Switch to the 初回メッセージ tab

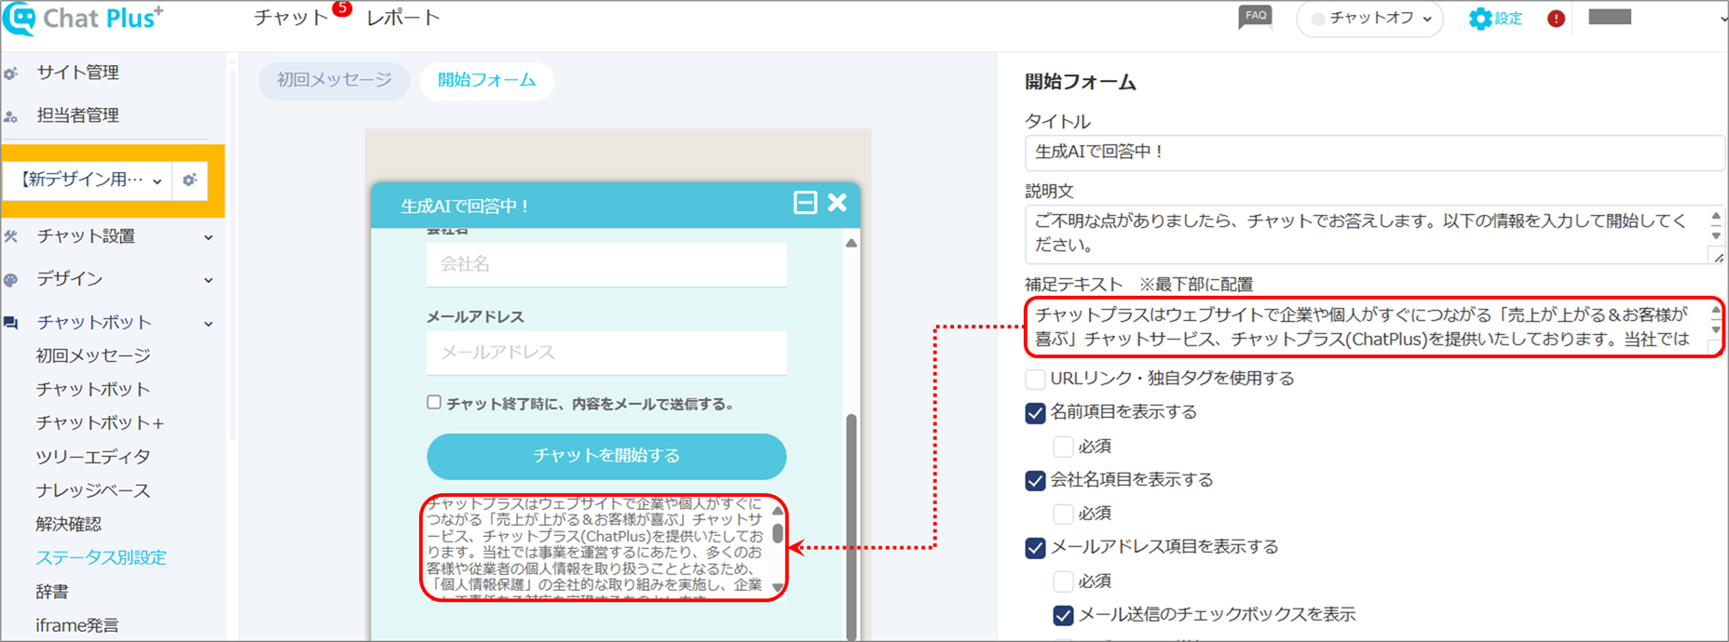pyautogui.click(x=334, y=80)
